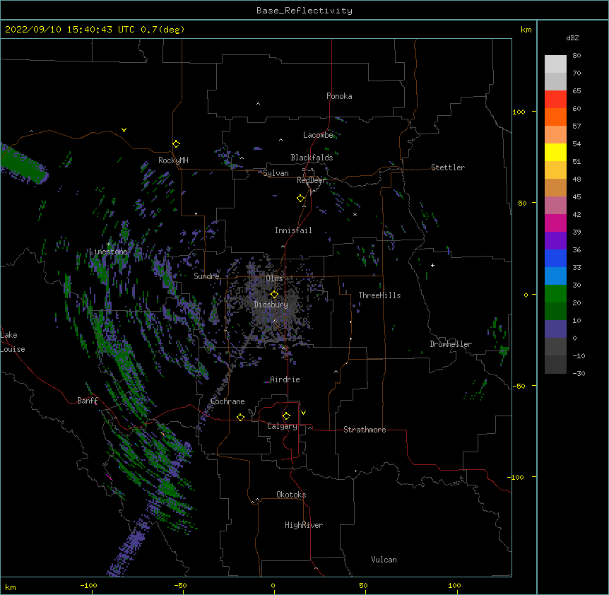The height and width of the screenshot is (595, 609).
Task: Click the HighRiver city label
Action: 304,525
